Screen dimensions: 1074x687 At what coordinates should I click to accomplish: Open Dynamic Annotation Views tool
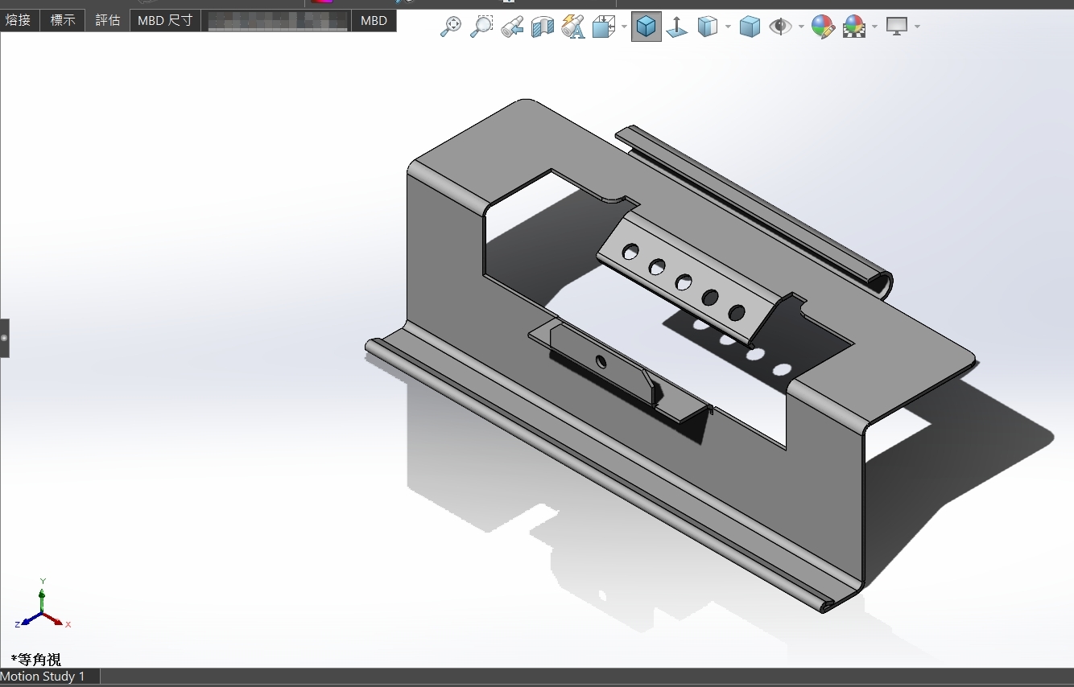tap(572, 27)
